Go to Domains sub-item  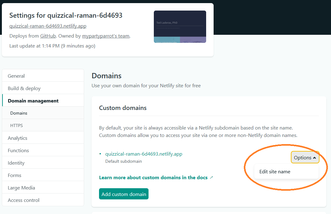click(x=43, y=113)
